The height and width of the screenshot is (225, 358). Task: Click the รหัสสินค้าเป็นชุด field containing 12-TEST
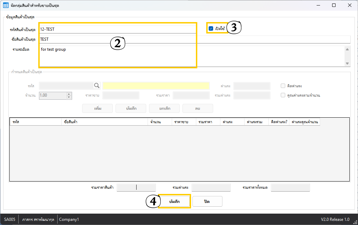coord(117,29)
